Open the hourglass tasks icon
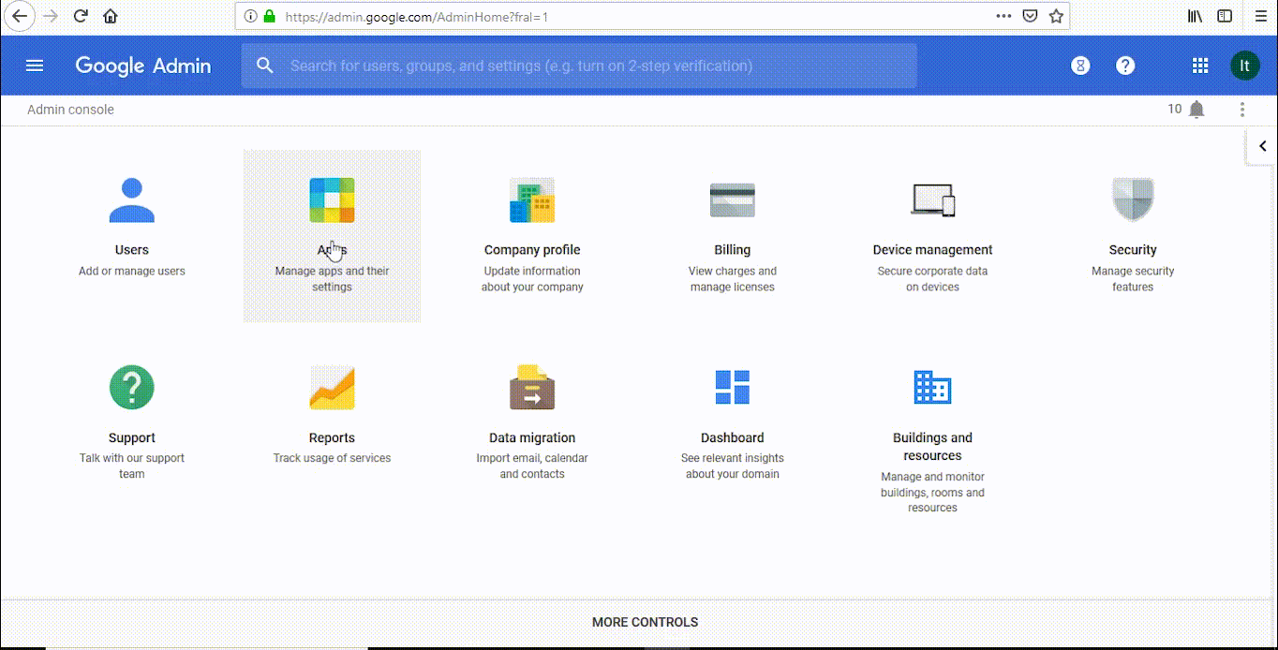The width and height of the screenshot is (1278, 650). pos(1080,66)
